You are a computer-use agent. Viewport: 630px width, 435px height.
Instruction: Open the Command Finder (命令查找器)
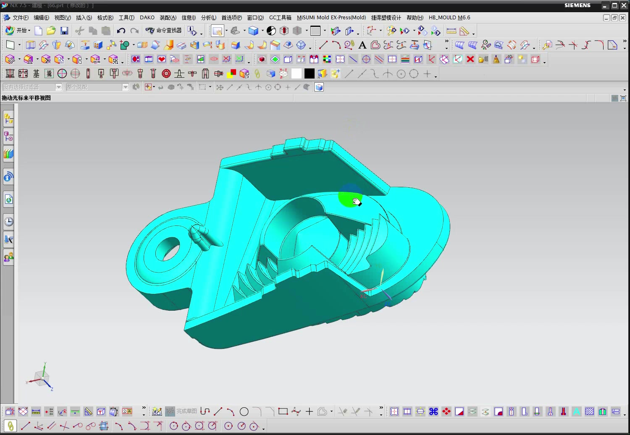(163, 30)
